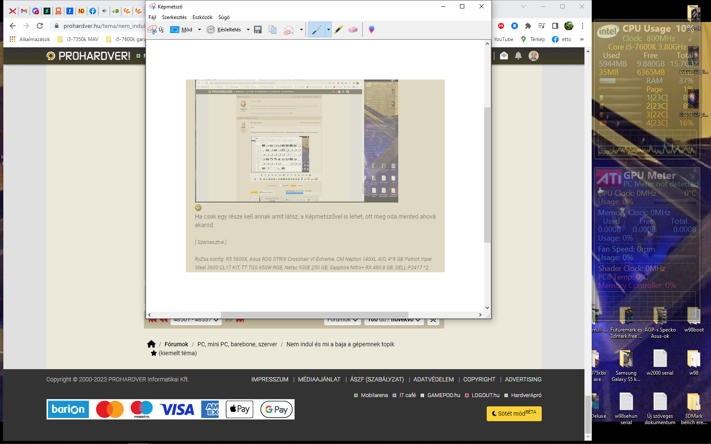Start a new snip with Új
The width and height of the screenshot is (711, 444).
tap(156, 30)
